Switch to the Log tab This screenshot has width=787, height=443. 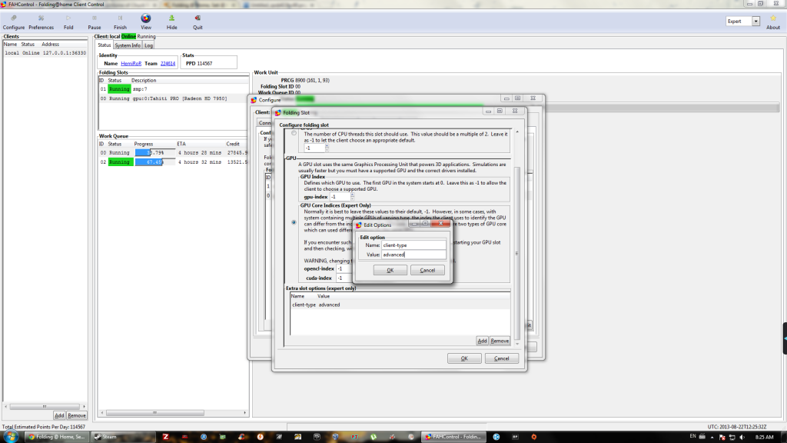[x=148, y=45]
